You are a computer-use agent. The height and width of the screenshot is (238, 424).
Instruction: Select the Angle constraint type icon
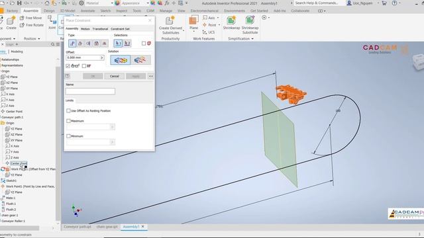[x=80, y=43]
